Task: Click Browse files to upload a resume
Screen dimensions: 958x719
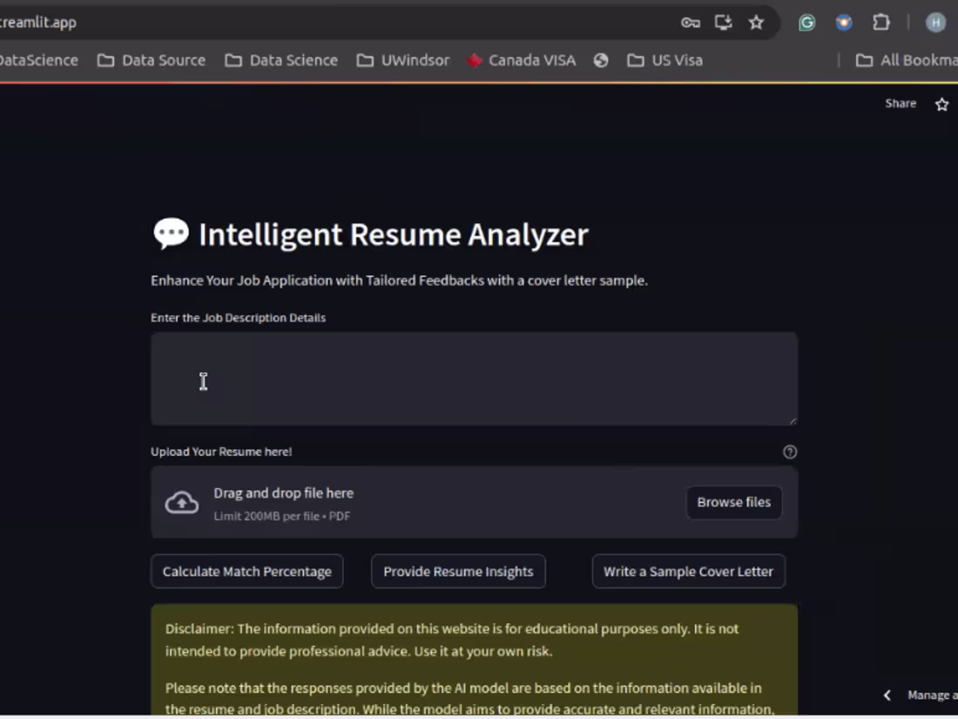Action: pyautogui.click(x=733, y=502)
